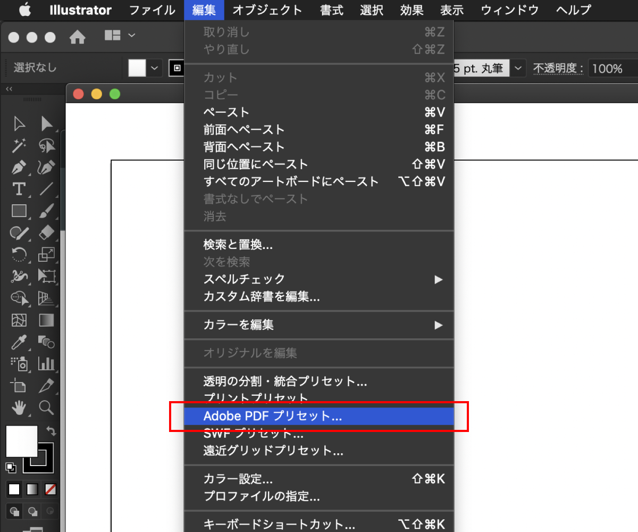This screenshot has width=638, height=532.
Task: Expand the スペルチェック submenu arrow
Action: coord(438,279)
